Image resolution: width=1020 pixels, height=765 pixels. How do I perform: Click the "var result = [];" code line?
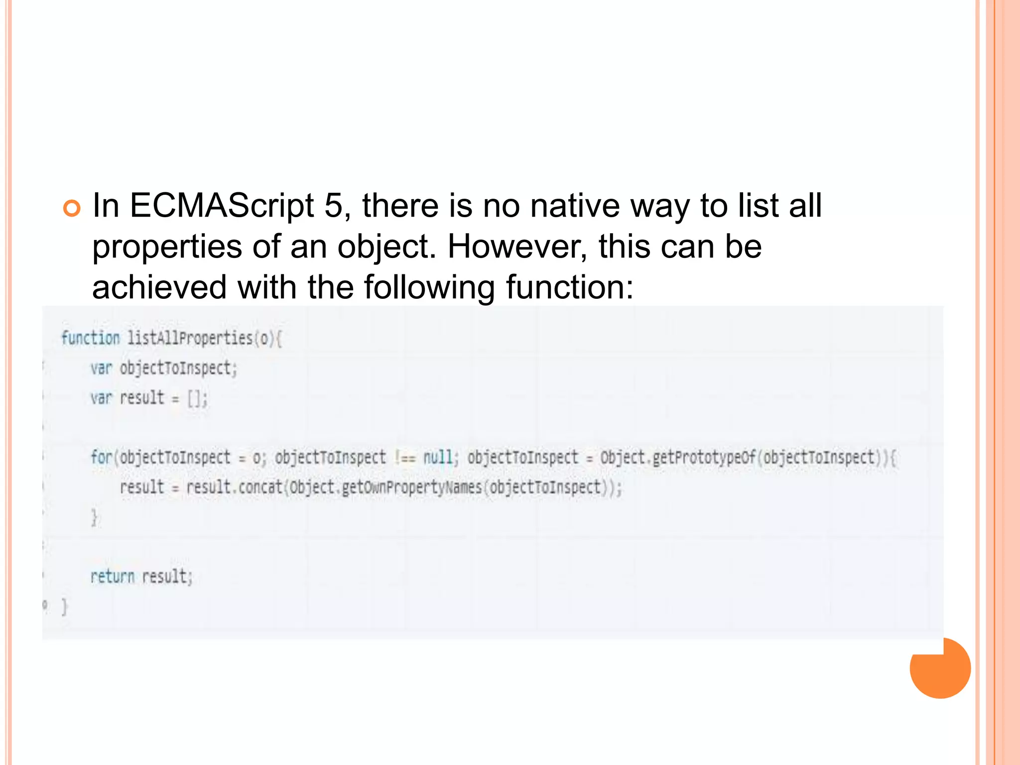pyautogui.click(x=149, y=398)
